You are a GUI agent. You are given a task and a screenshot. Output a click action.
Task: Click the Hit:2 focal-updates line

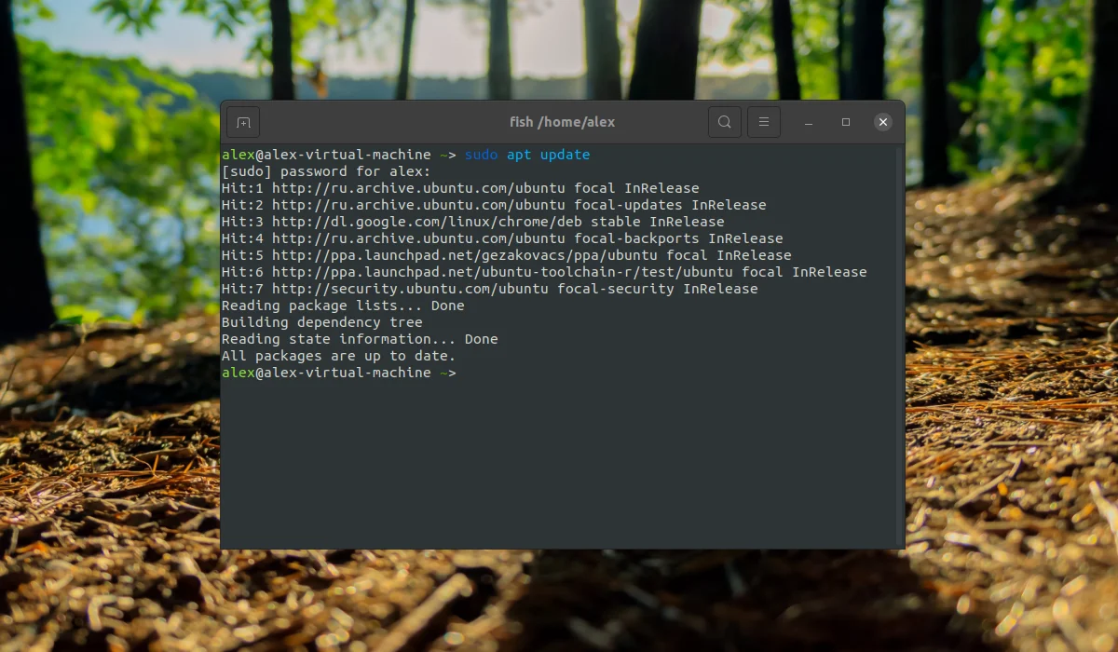pyautogui.click(x=494, y=205)
